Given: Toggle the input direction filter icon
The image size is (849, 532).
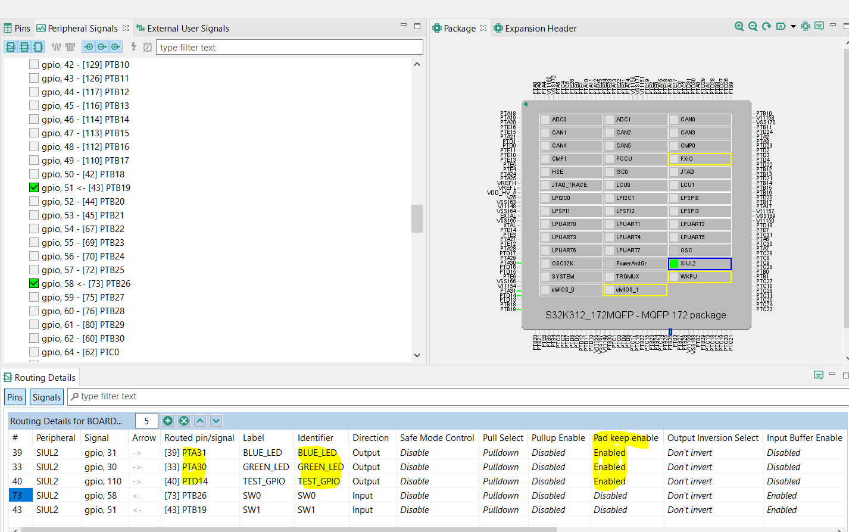Looking at the screenshot, I should tap(88, 46).
